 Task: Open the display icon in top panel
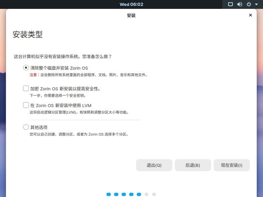click(231, 4)
